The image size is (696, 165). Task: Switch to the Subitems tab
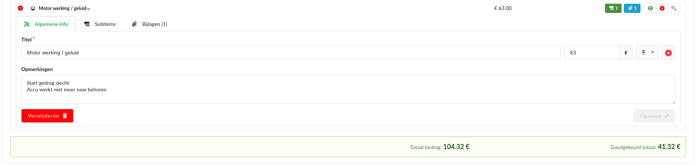[100, 24]
